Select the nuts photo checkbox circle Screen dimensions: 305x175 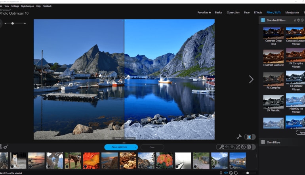(122, 166)
